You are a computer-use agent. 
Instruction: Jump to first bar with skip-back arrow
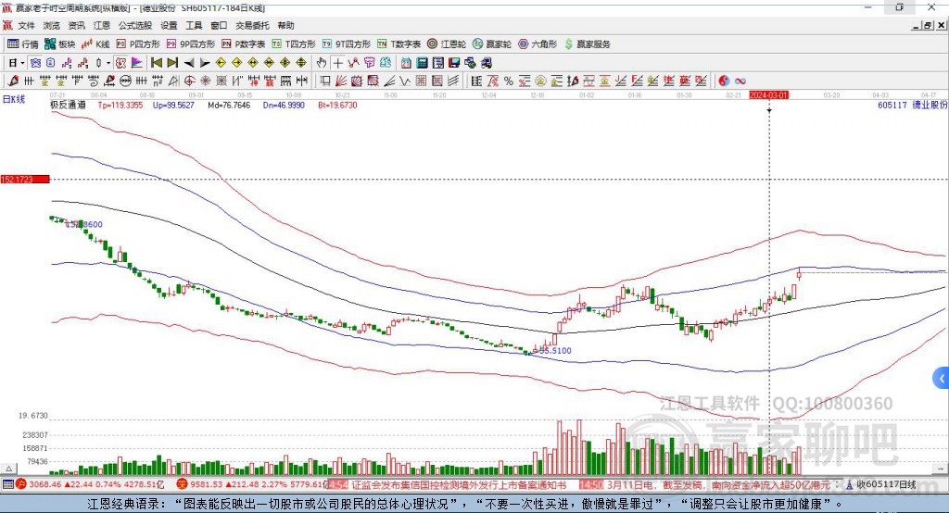pos(157,63)
